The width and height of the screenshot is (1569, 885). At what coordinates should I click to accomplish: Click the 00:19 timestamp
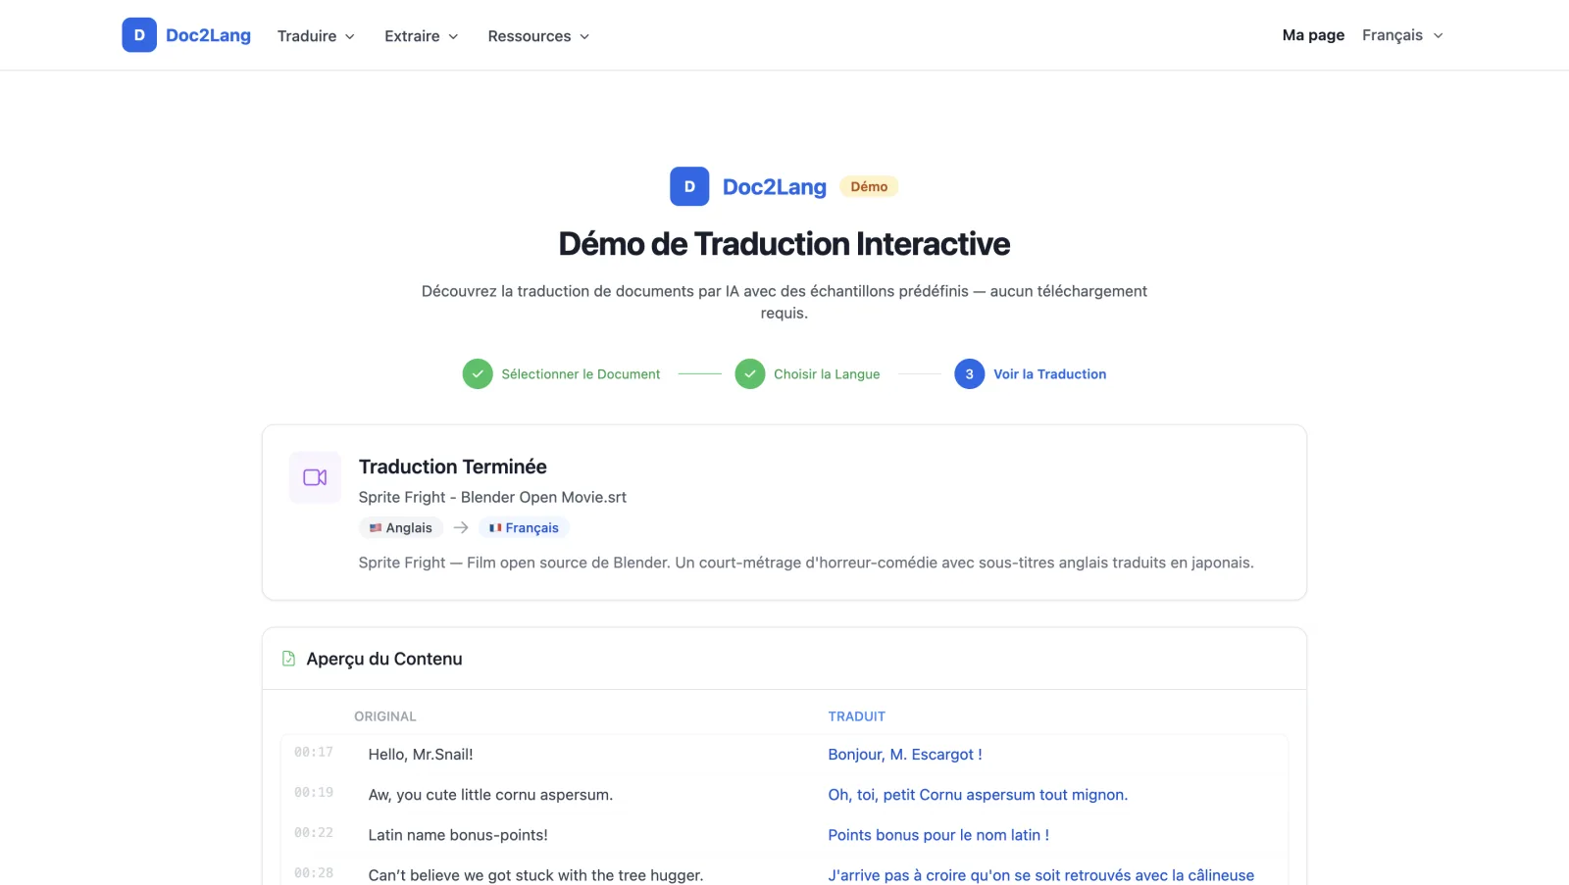(314, 792)
